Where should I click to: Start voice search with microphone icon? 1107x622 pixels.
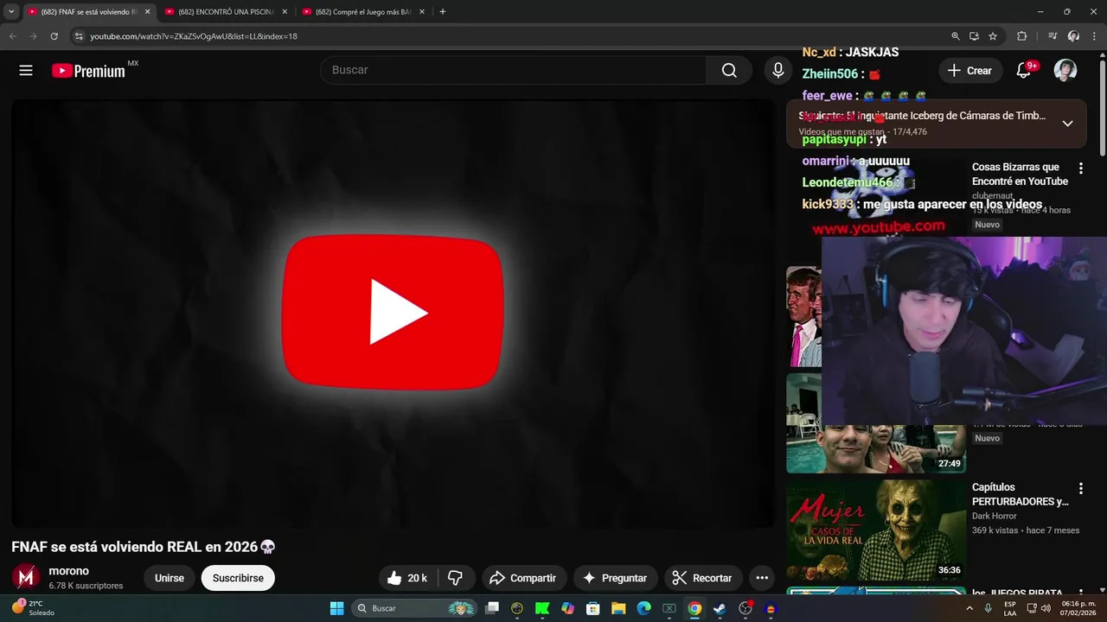(x=778, y=70)
